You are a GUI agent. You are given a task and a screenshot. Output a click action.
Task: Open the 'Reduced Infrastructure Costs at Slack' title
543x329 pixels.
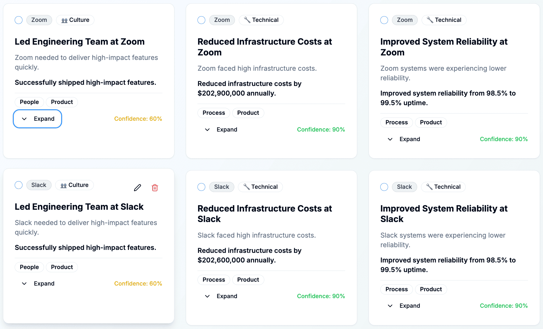tap(265, 214)
